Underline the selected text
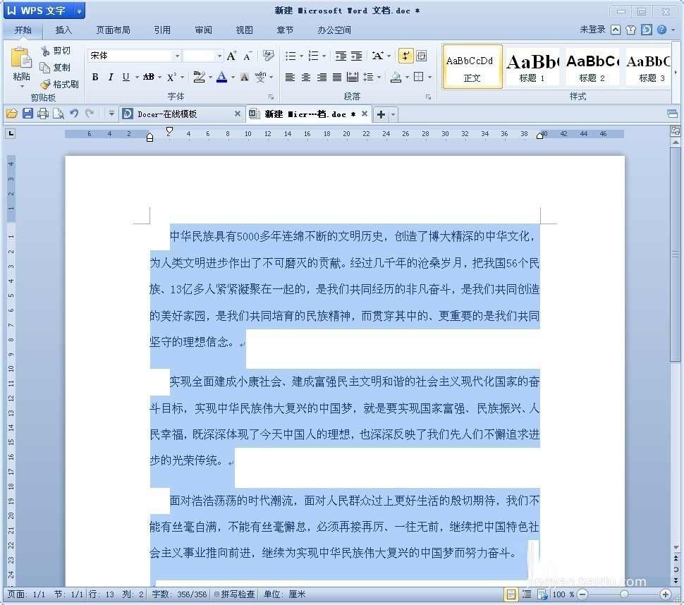This screenshot has height=605, width=684. [x=125, y=77]
